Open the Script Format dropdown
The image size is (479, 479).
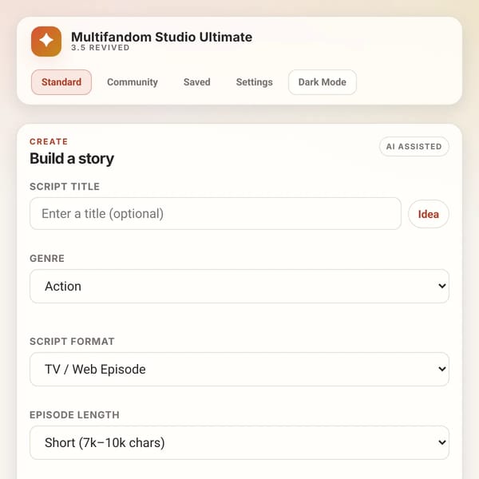(239, 369)
